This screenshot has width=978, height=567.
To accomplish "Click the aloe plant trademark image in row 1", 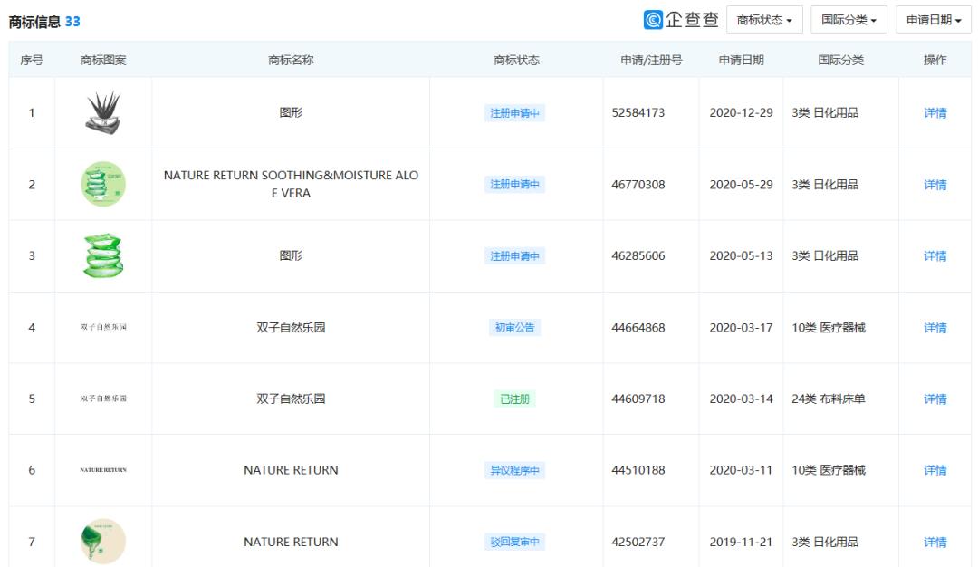I will pyautogui.click(x=102, y=112).
